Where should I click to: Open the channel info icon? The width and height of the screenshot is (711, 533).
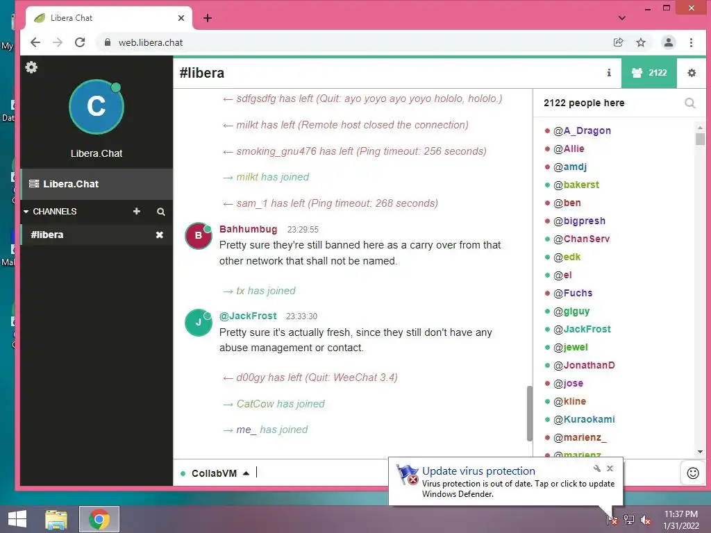click(609, 72)
